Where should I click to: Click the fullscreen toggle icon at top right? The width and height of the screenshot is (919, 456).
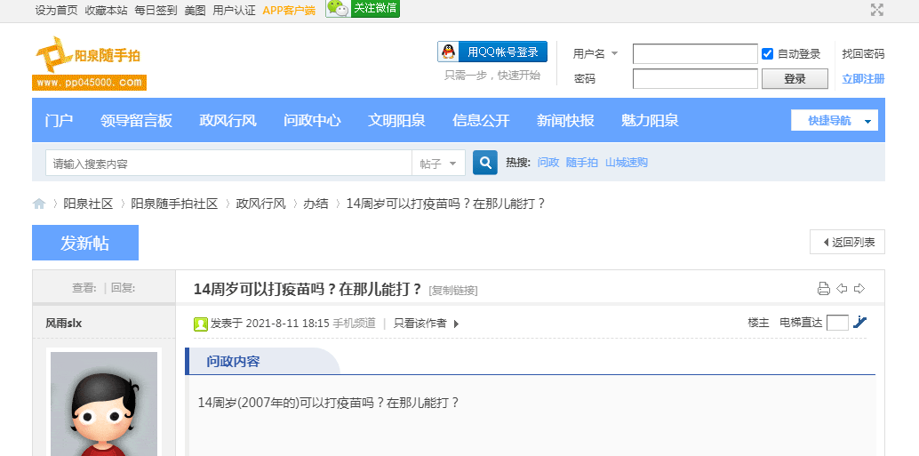pos(876,10)
